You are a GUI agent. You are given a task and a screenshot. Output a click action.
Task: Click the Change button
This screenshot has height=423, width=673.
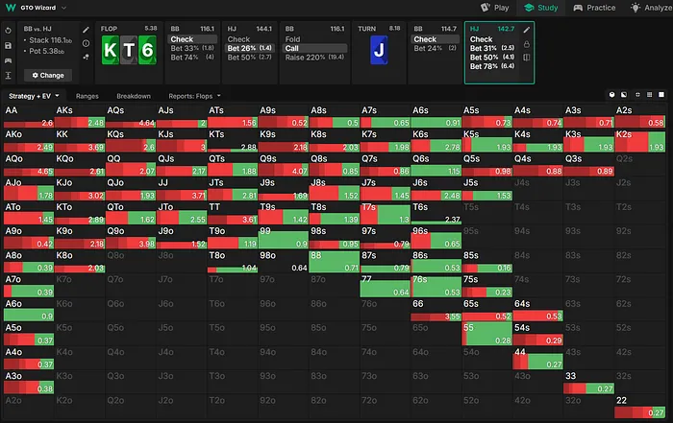[48, 75]
